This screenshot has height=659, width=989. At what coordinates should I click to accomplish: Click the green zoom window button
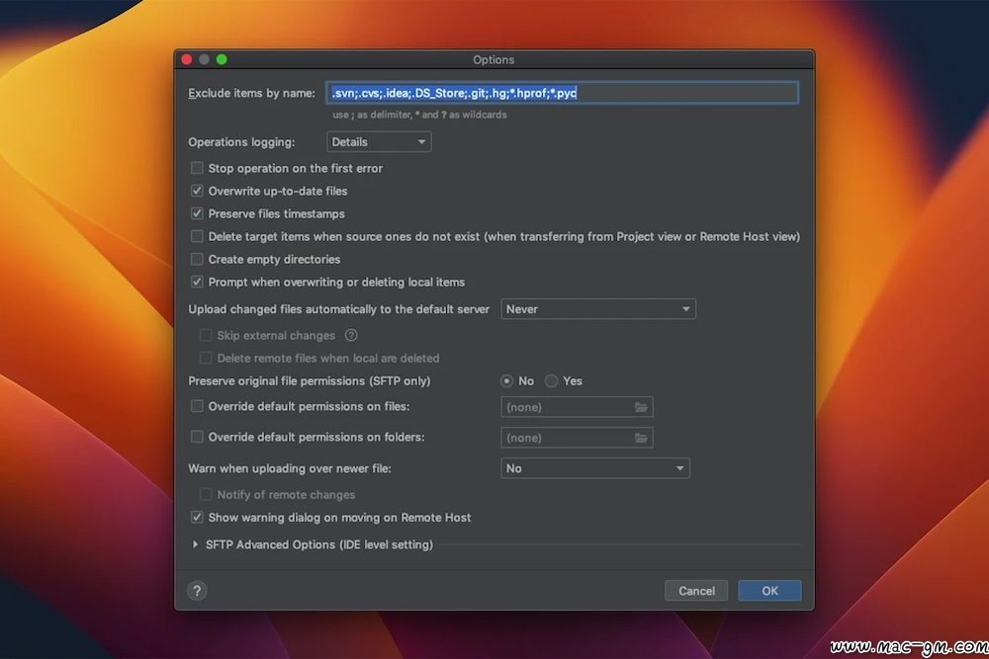[x=222, y=59]
